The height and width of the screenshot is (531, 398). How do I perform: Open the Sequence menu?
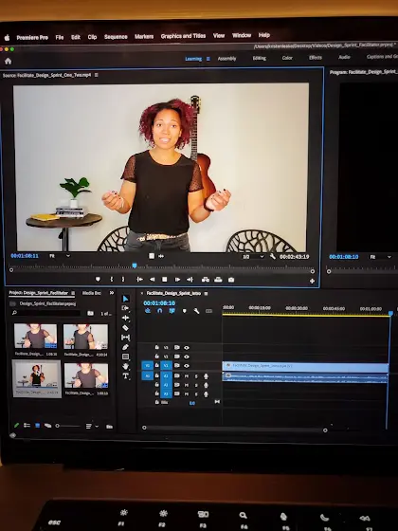point(116,37)
